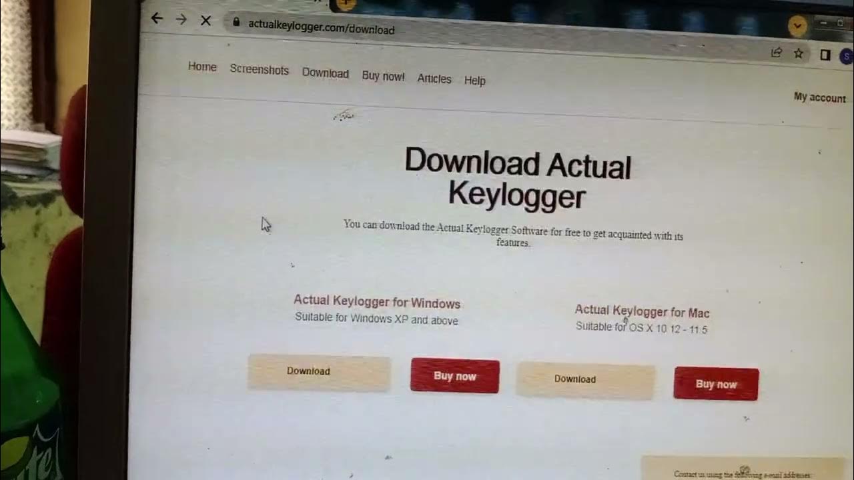Click the 'Actual Keylogger for Mac' heading
The image size is (854, 480).
(x=642, y=311)
